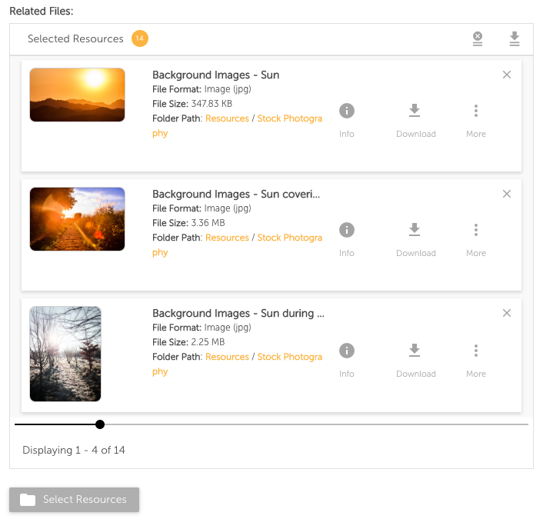Viewport: 543px width, 519px height.
Task: Click the pagination slider handle
Action: (100, 424)
